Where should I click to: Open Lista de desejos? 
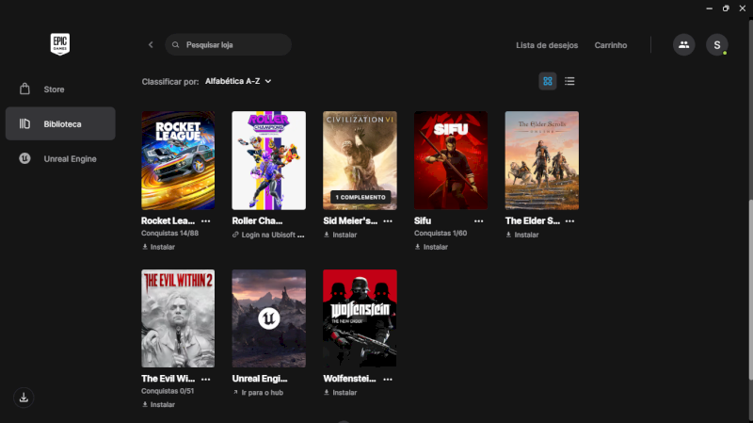tap(547, 45)
